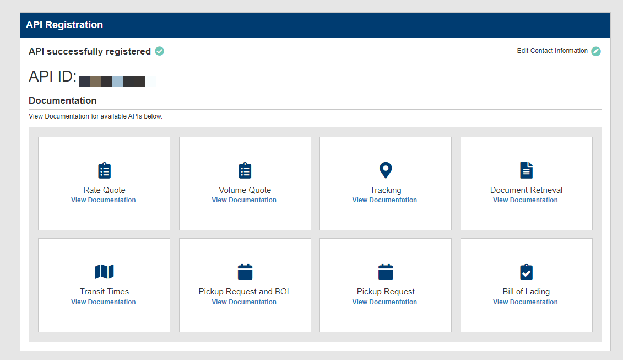This screenshot has width=623, height=360.
Task: Click the Rate Quote clipboard icon
Action: (x=105, y=170)
